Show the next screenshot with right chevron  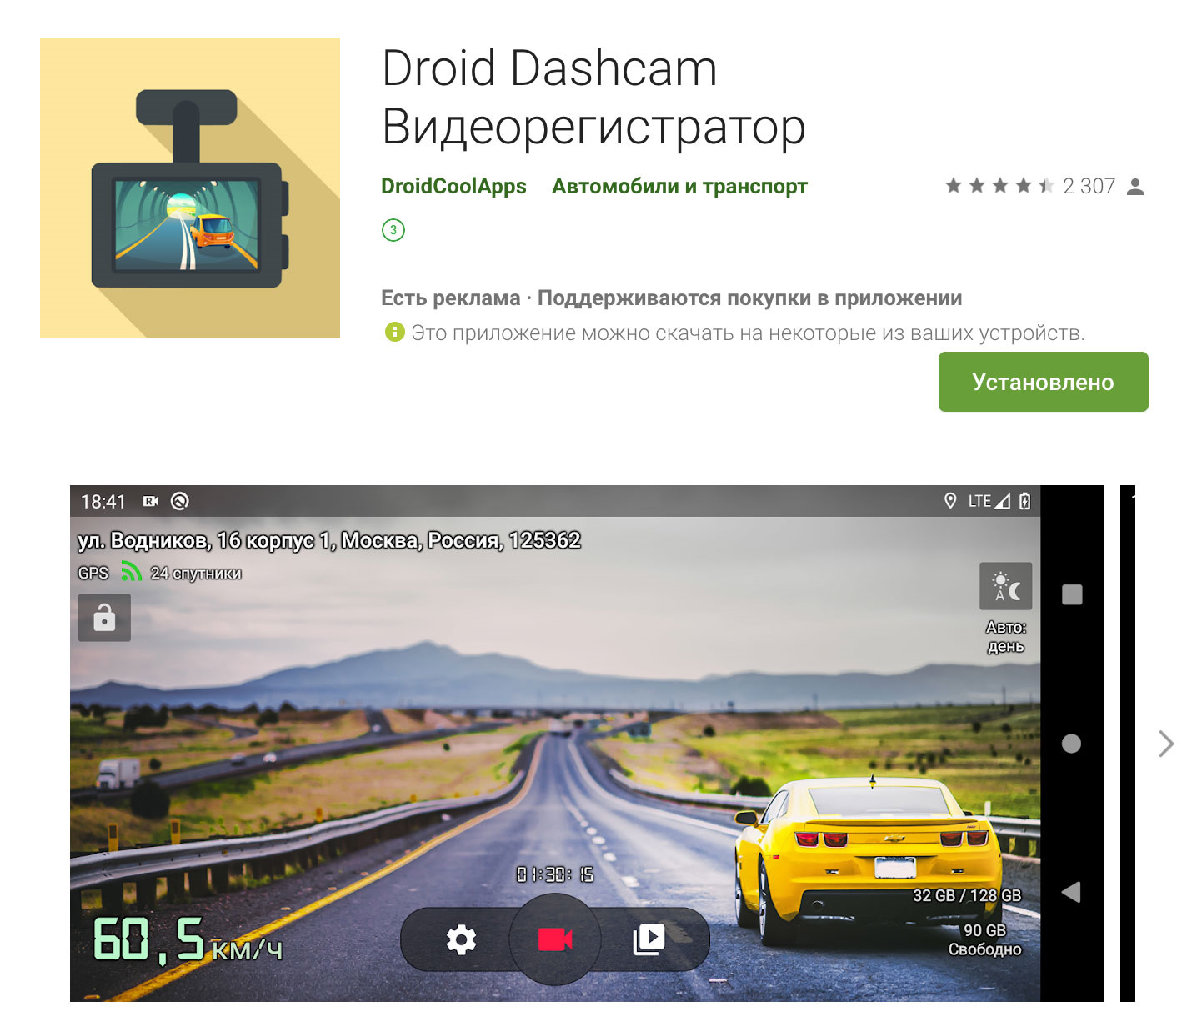coord(1166,743)
